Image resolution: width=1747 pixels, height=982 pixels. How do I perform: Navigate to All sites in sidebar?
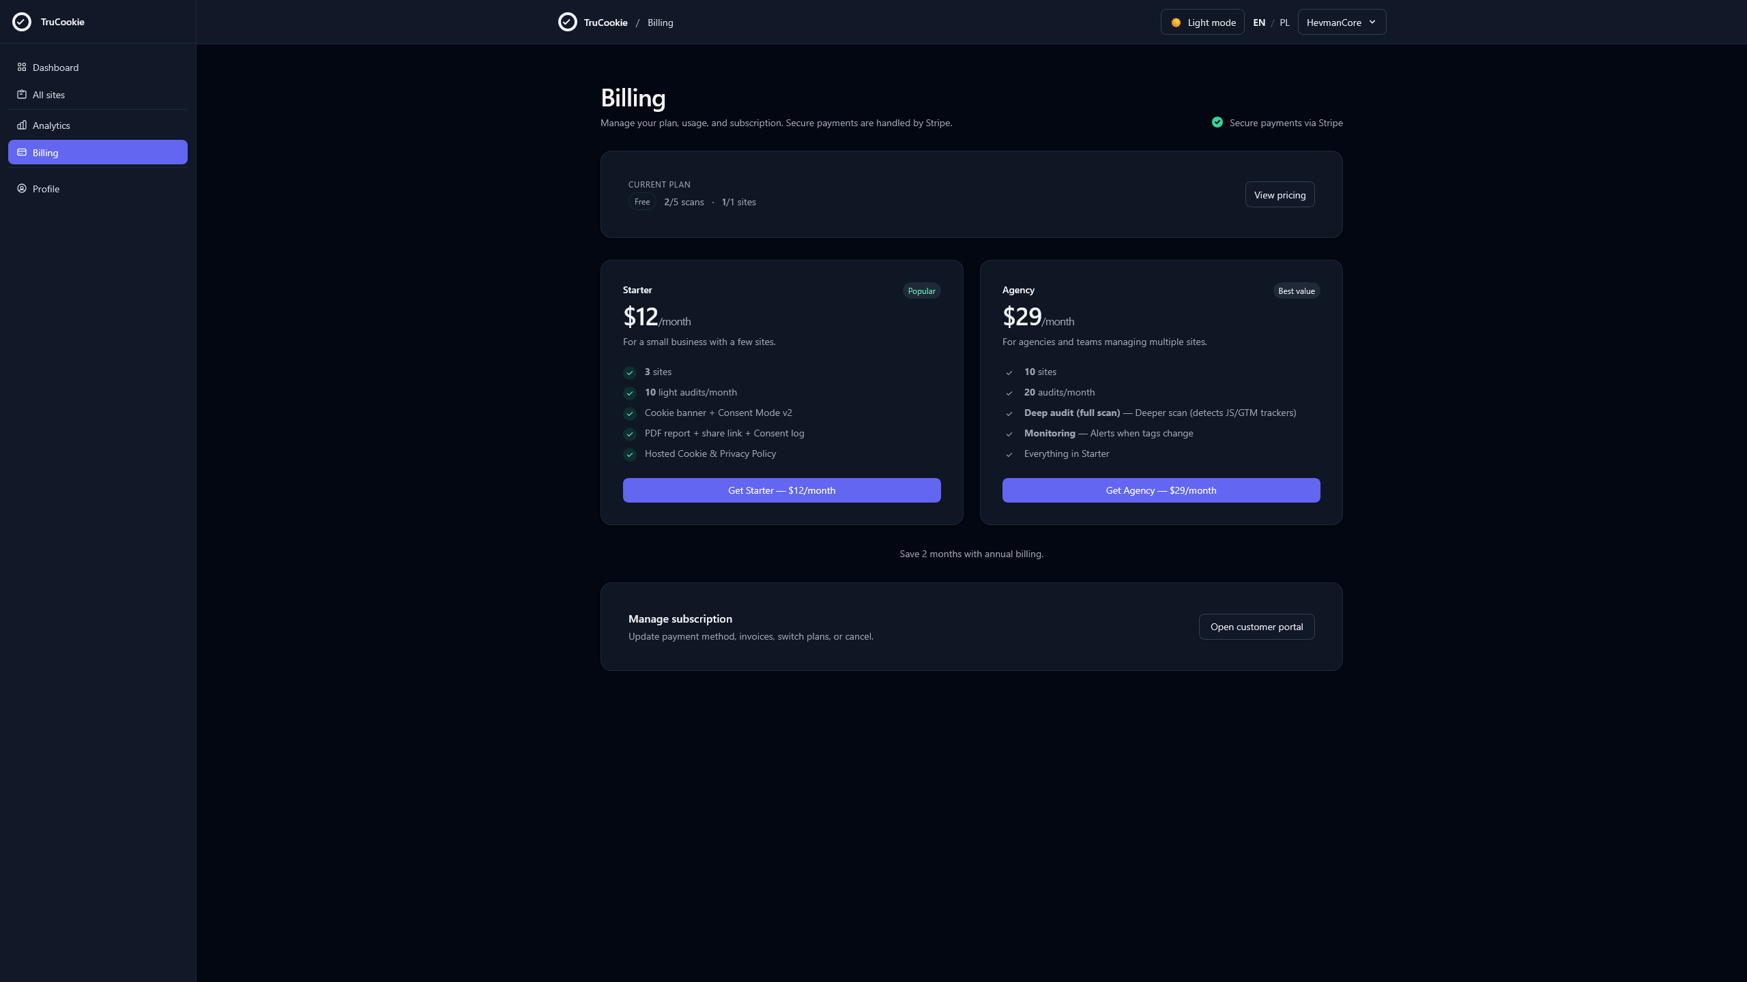[48, 95]
